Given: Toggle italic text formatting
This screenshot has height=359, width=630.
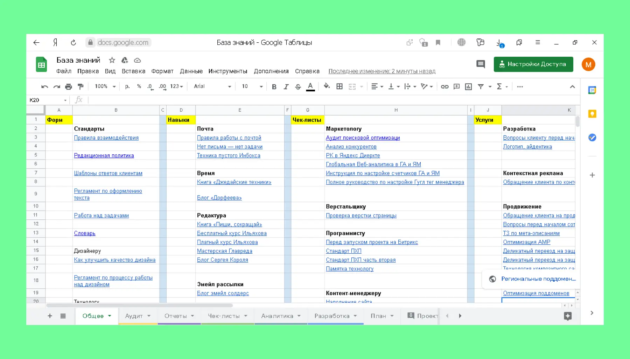Looking at the screenshot, I should pos(286,86).
